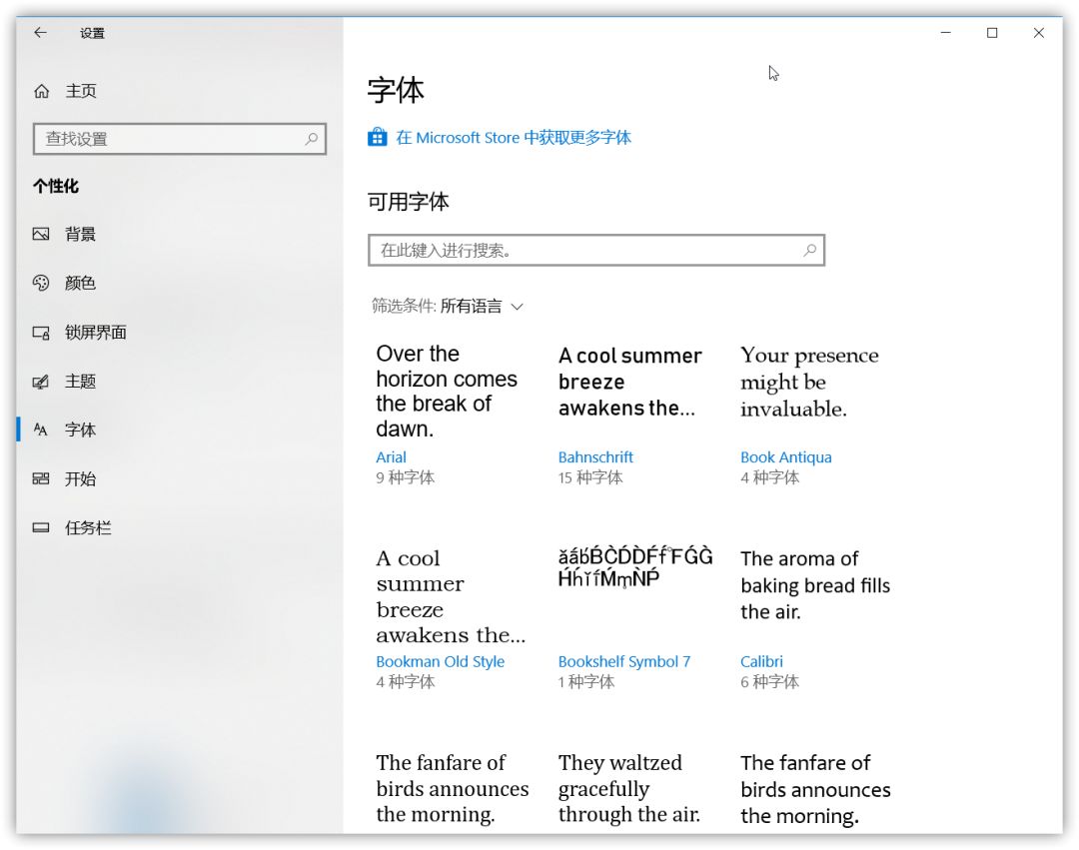Screen dimensions: 1079x850
Task: Click the magnifier in 查找设置 box
Action: [311, 139]
